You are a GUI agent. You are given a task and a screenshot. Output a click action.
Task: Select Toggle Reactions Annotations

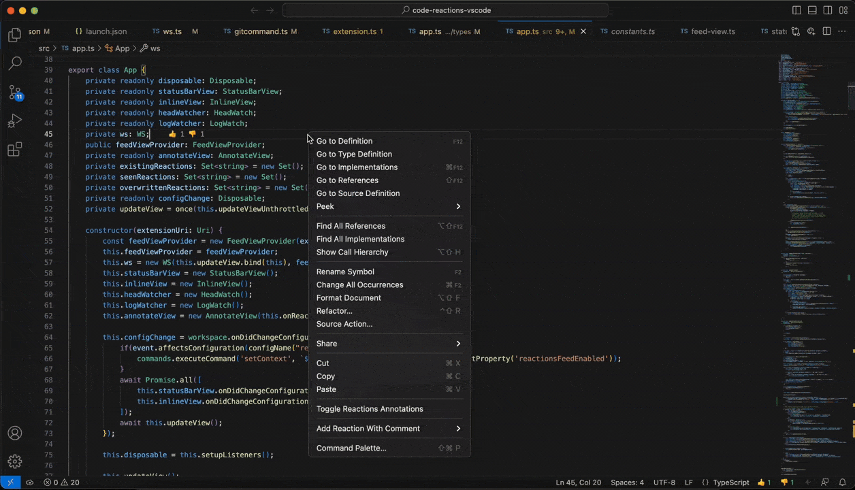click(389, 409)
